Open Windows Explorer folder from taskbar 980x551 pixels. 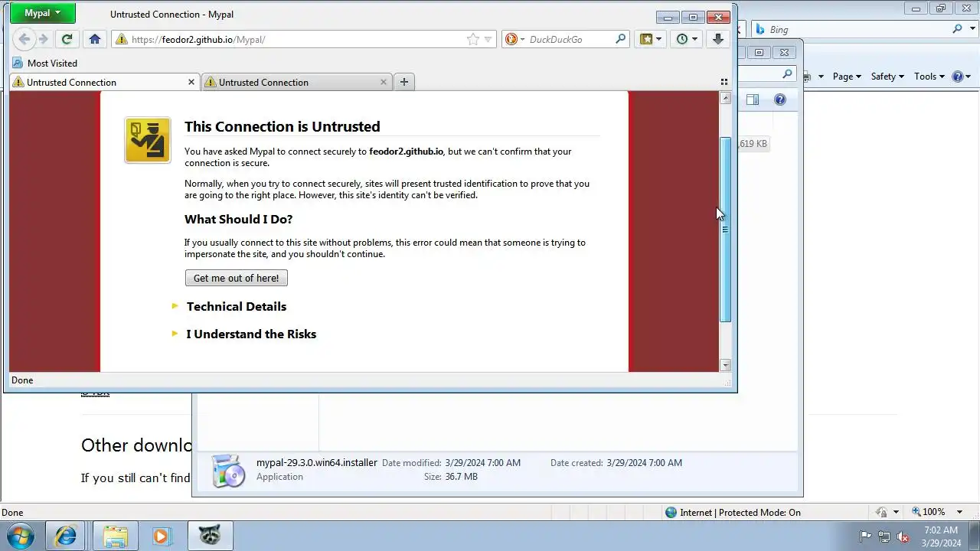115,536
